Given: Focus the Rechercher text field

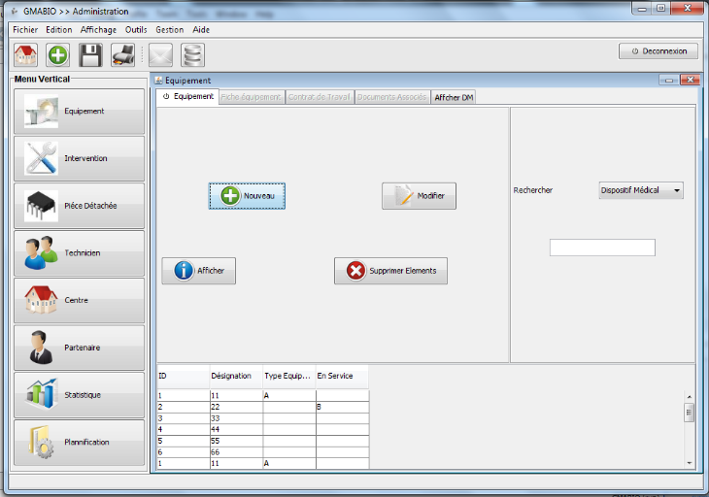Looking at the screenshot, I should (x=602, y=248).
